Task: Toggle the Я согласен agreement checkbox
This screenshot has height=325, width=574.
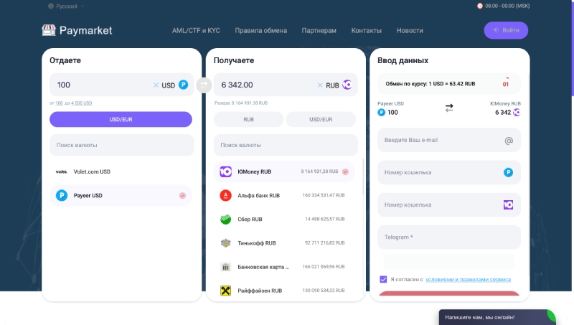Action: pyautogui.click(x=383, y=279)
